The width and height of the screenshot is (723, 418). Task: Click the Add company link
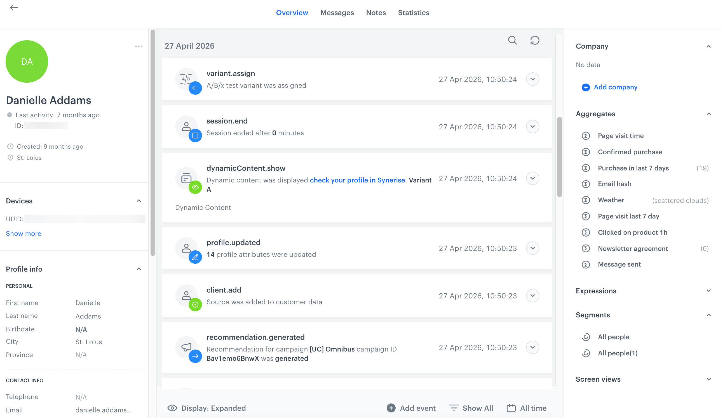coord(615,87)
